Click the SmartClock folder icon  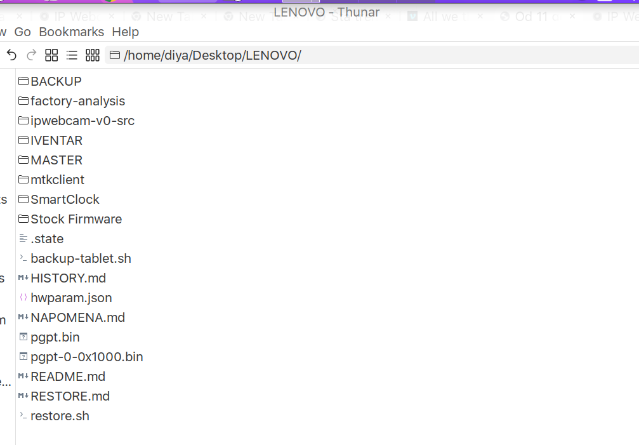tap(23, 199)
